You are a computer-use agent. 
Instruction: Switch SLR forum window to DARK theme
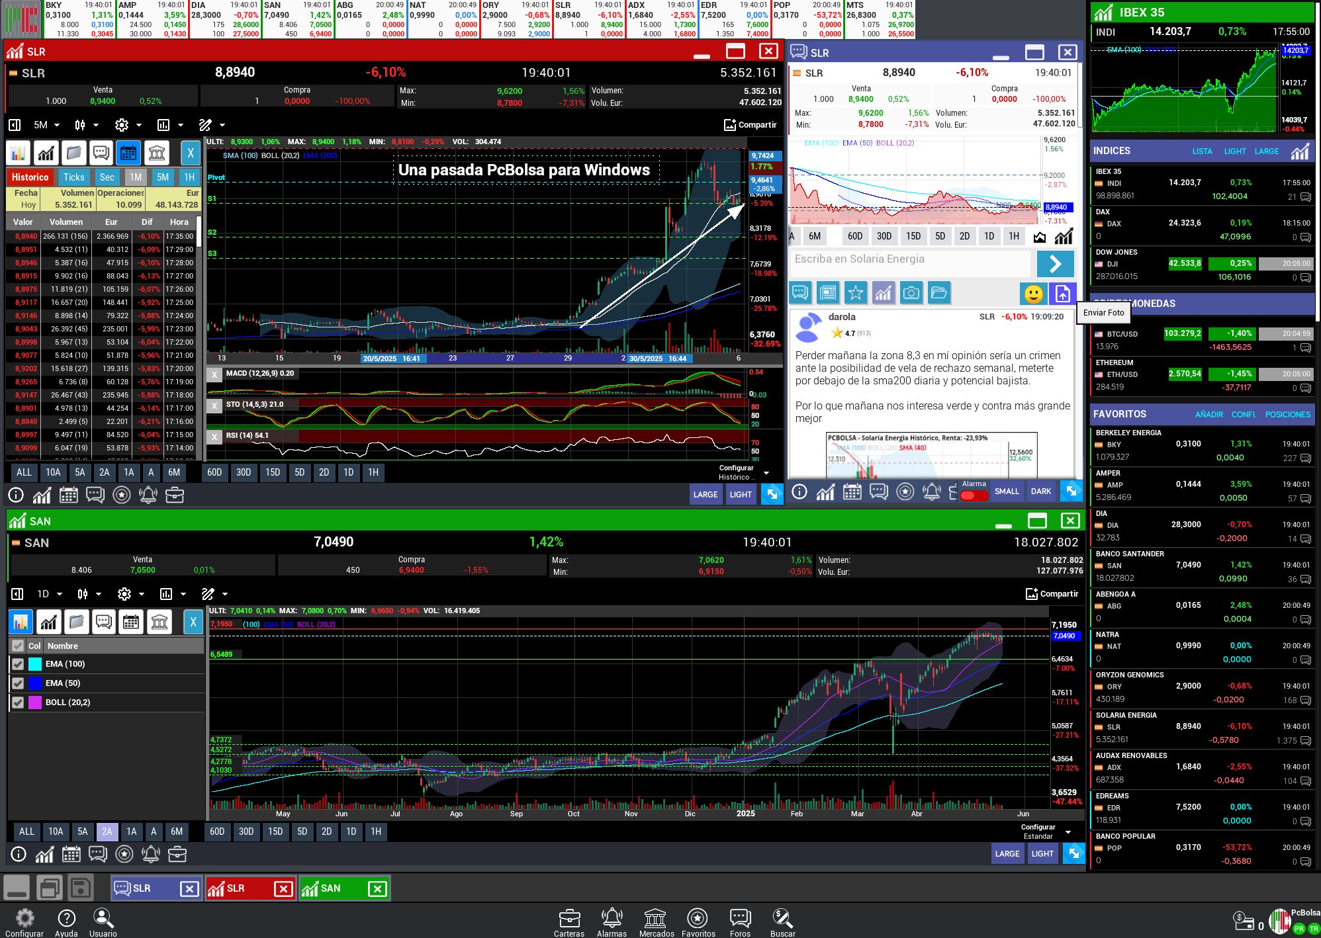pyautogui.click(x=1041, y=491)
